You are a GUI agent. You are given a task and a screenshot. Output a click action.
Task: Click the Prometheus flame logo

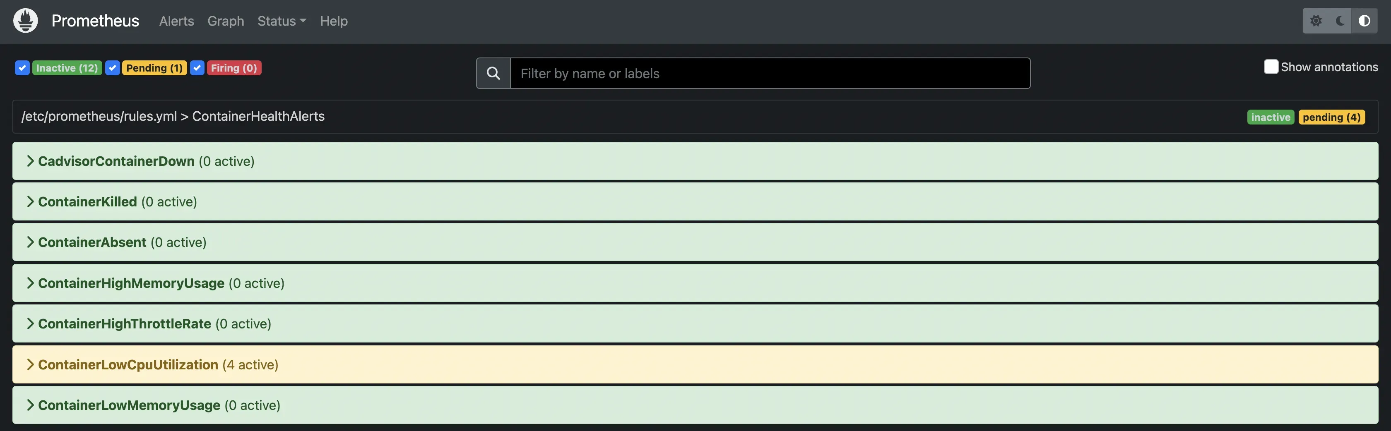click(25, 21)
